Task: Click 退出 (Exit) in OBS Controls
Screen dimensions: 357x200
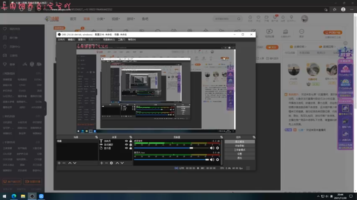Action: click(240, 158)
